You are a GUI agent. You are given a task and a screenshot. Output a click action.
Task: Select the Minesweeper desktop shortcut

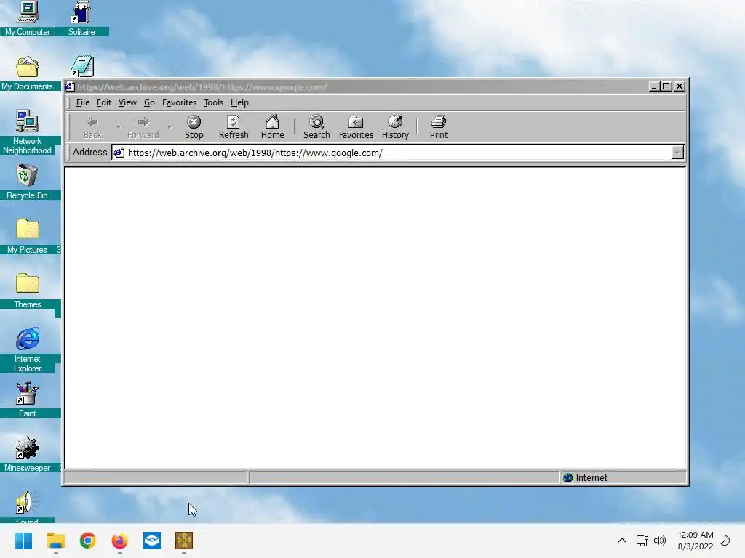click(27, 454)
